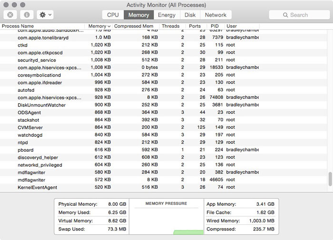Click the Compressed 235.7 MB value
This screenshot has height=240, width=333.
coord(264,229)
